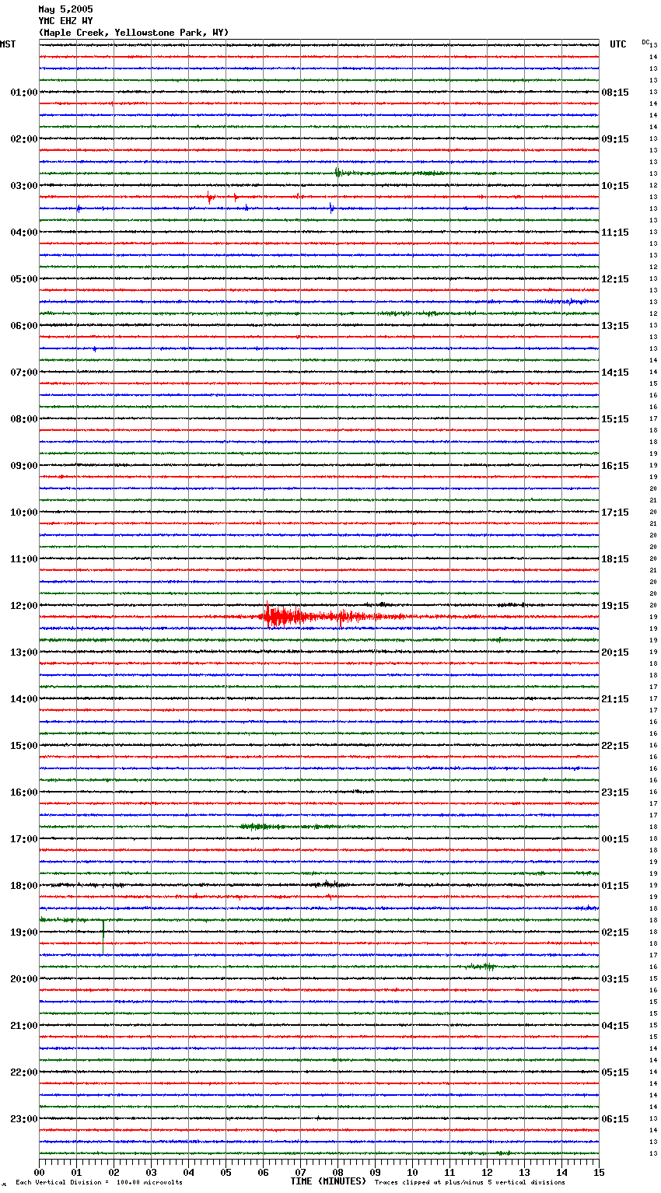Select the 02:00 MST hour label

coord(24,139)
